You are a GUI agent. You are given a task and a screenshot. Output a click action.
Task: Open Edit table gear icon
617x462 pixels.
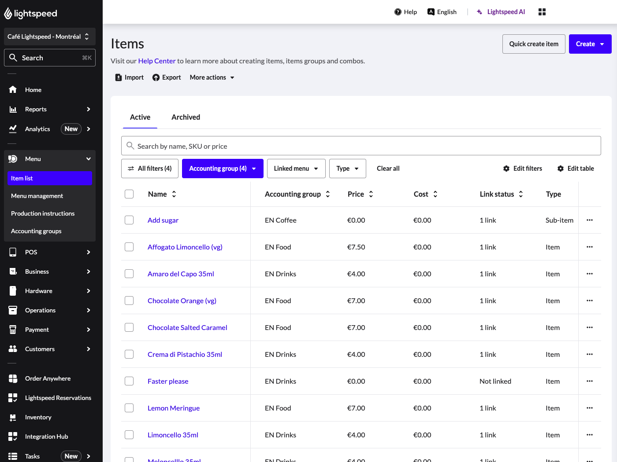[x=561, y=169]
